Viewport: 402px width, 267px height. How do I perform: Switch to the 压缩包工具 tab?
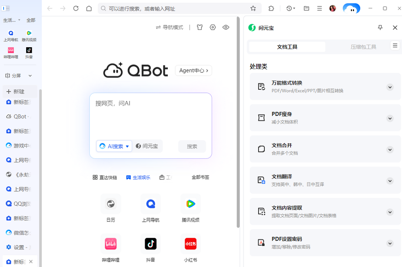(363, 47)
